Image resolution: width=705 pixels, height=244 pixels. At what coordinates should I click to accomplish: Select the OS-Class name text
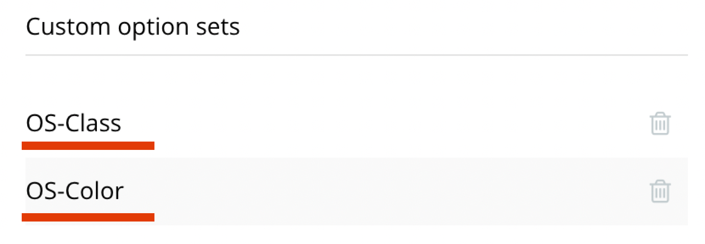(73, 124)
